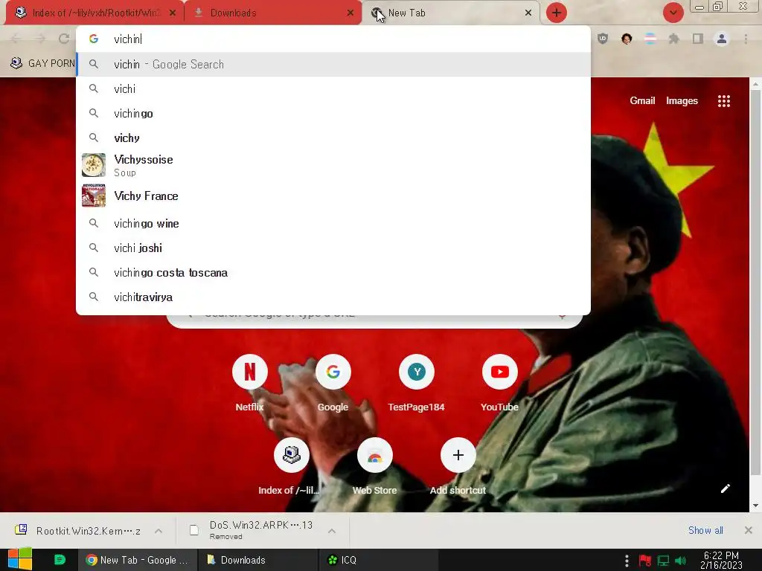This screenshot has width=762, height=571.
Task: Click the striped flag extension icon
Action: coord(650,39)
